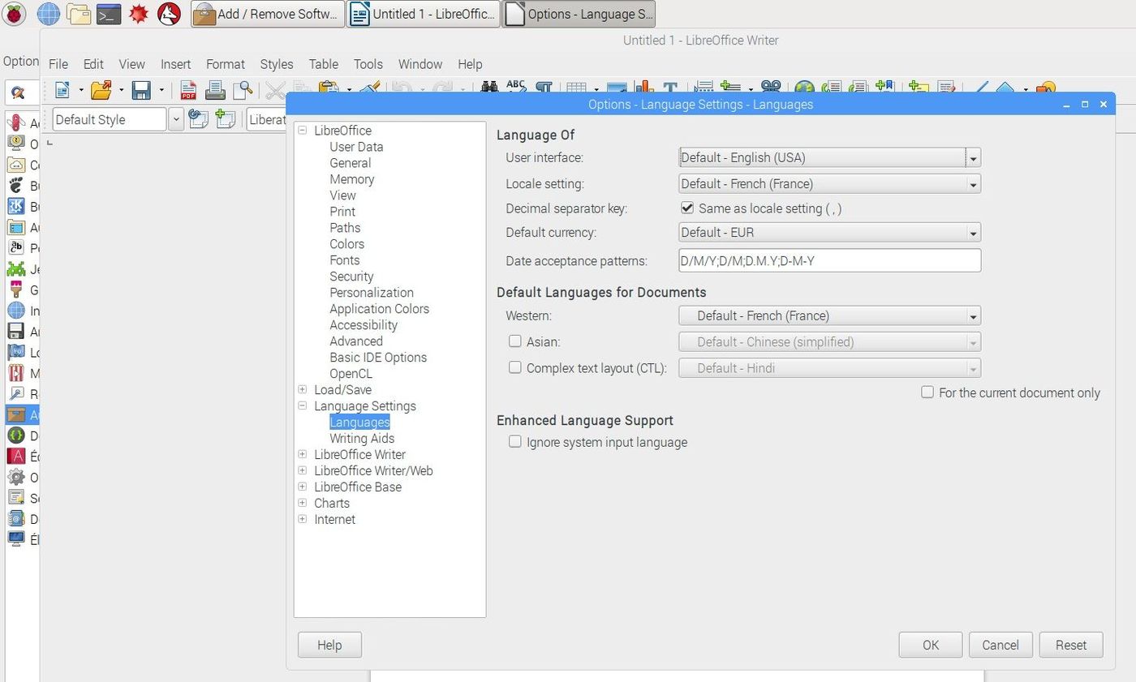This screenshot has width=1136, height=682.
Task: Click the Save floppy disk icon
Action: click(x=141, y=90)
